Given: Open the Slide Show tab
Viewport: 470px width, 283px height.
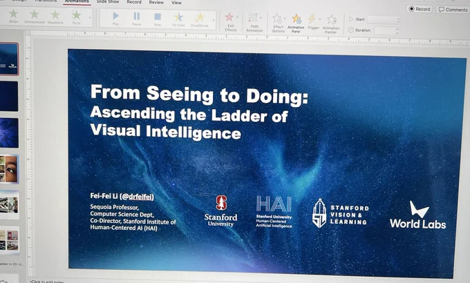Looking at the screenshot, I should coord(108,2).
